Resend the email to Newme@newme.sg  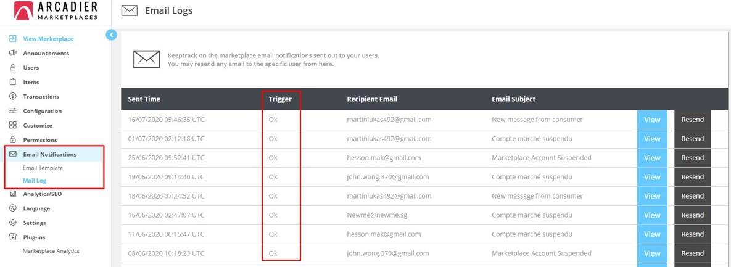click(692, 215)
